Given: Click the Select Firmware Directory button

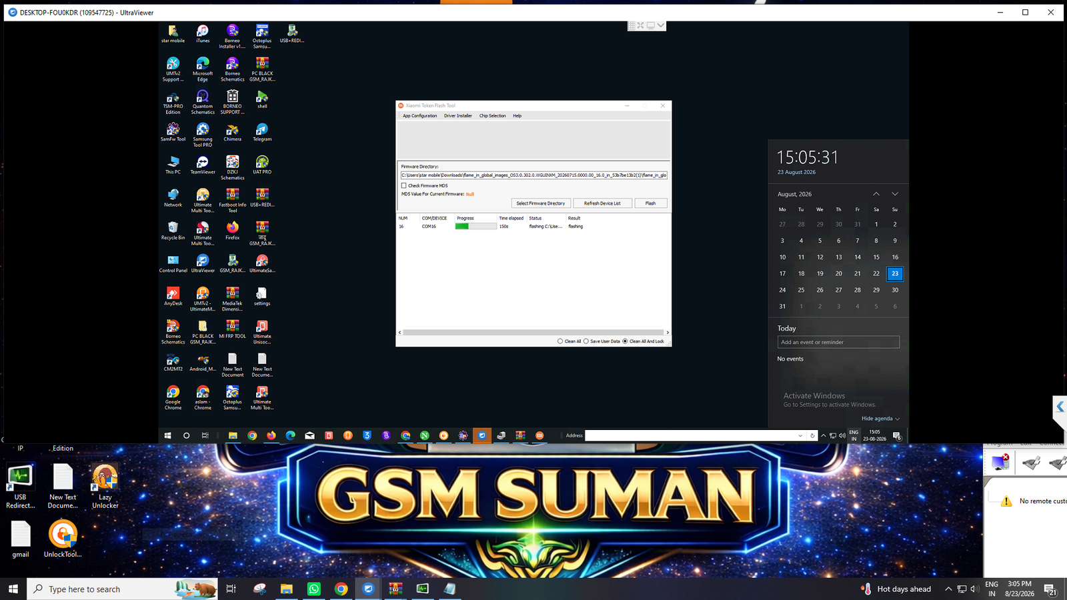Looking at the screenshot, I should [x=541, y=203].
